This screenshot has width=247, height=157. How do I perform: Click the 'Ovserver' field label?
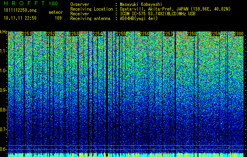pos(80,4)
